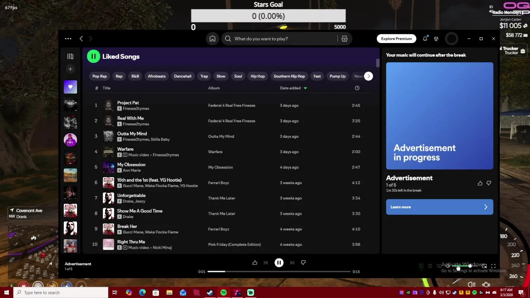Image resolution: width=530 pixels, height=298 pixels.
Task: Click the clock duration column icon
Action: tap(357, 88)
